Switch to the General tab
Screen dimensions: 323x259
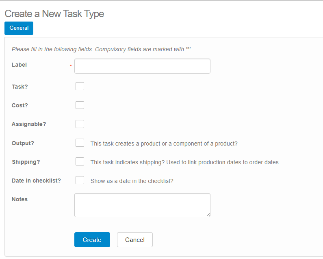point(19,28)
